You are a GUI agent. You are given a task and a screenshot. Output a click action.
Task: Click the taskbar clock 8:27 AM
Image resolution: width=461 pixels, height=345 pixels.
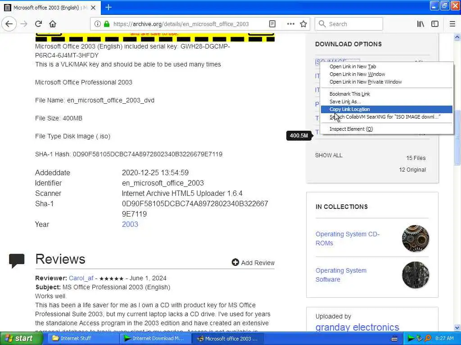pos(444,339)
